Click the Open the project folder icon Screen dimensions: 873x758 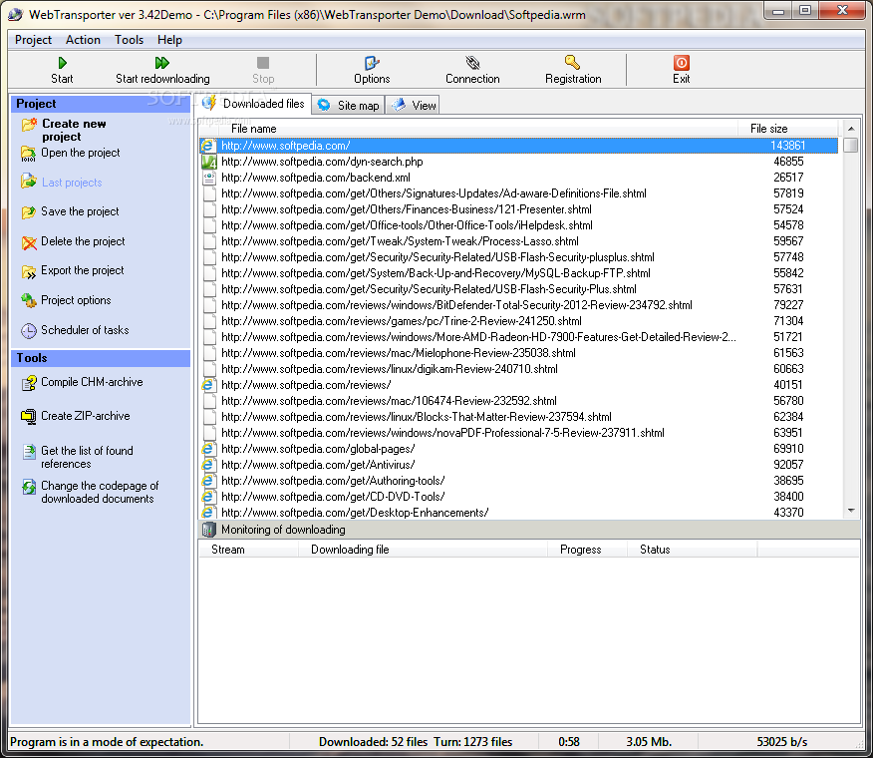coord(28,154)
